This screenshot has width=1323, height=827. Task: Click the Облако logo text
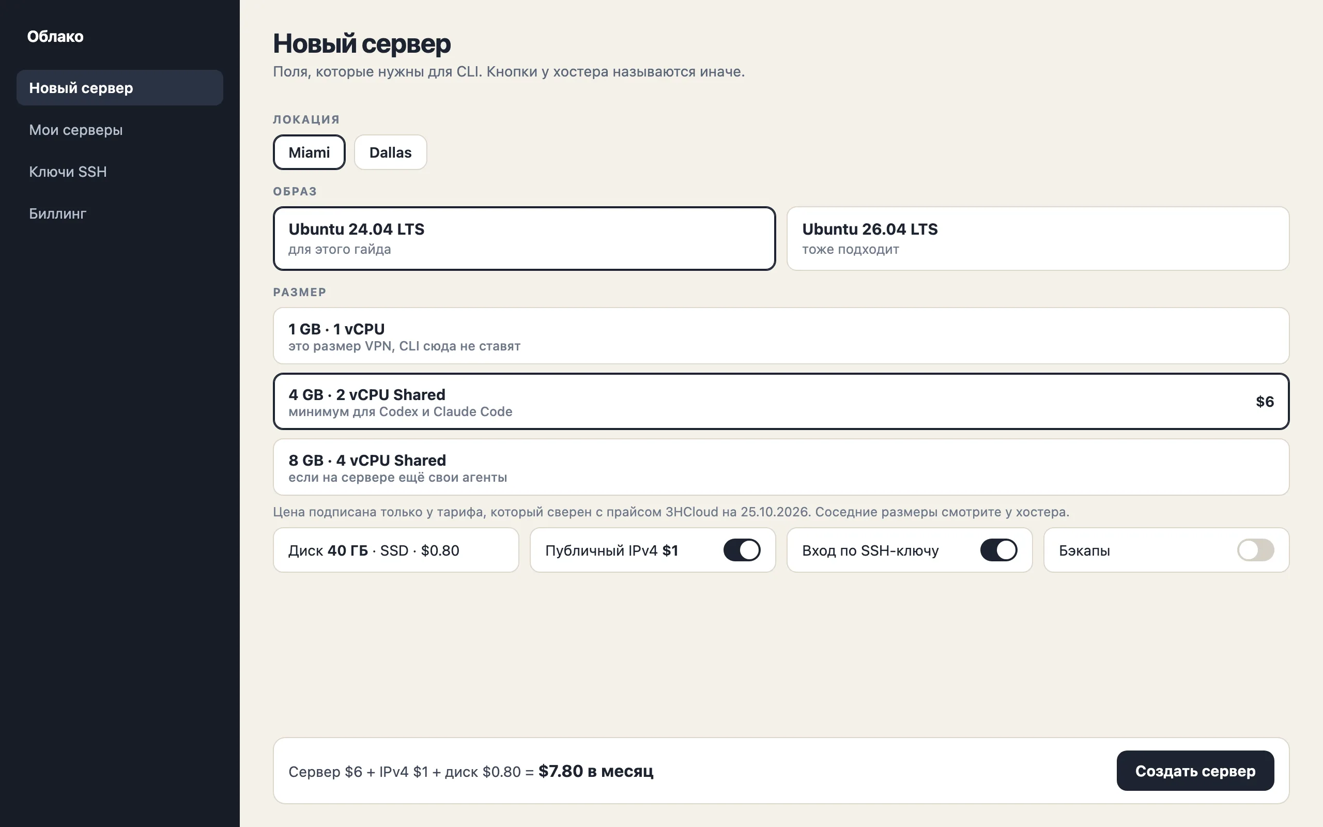(55, 36)
